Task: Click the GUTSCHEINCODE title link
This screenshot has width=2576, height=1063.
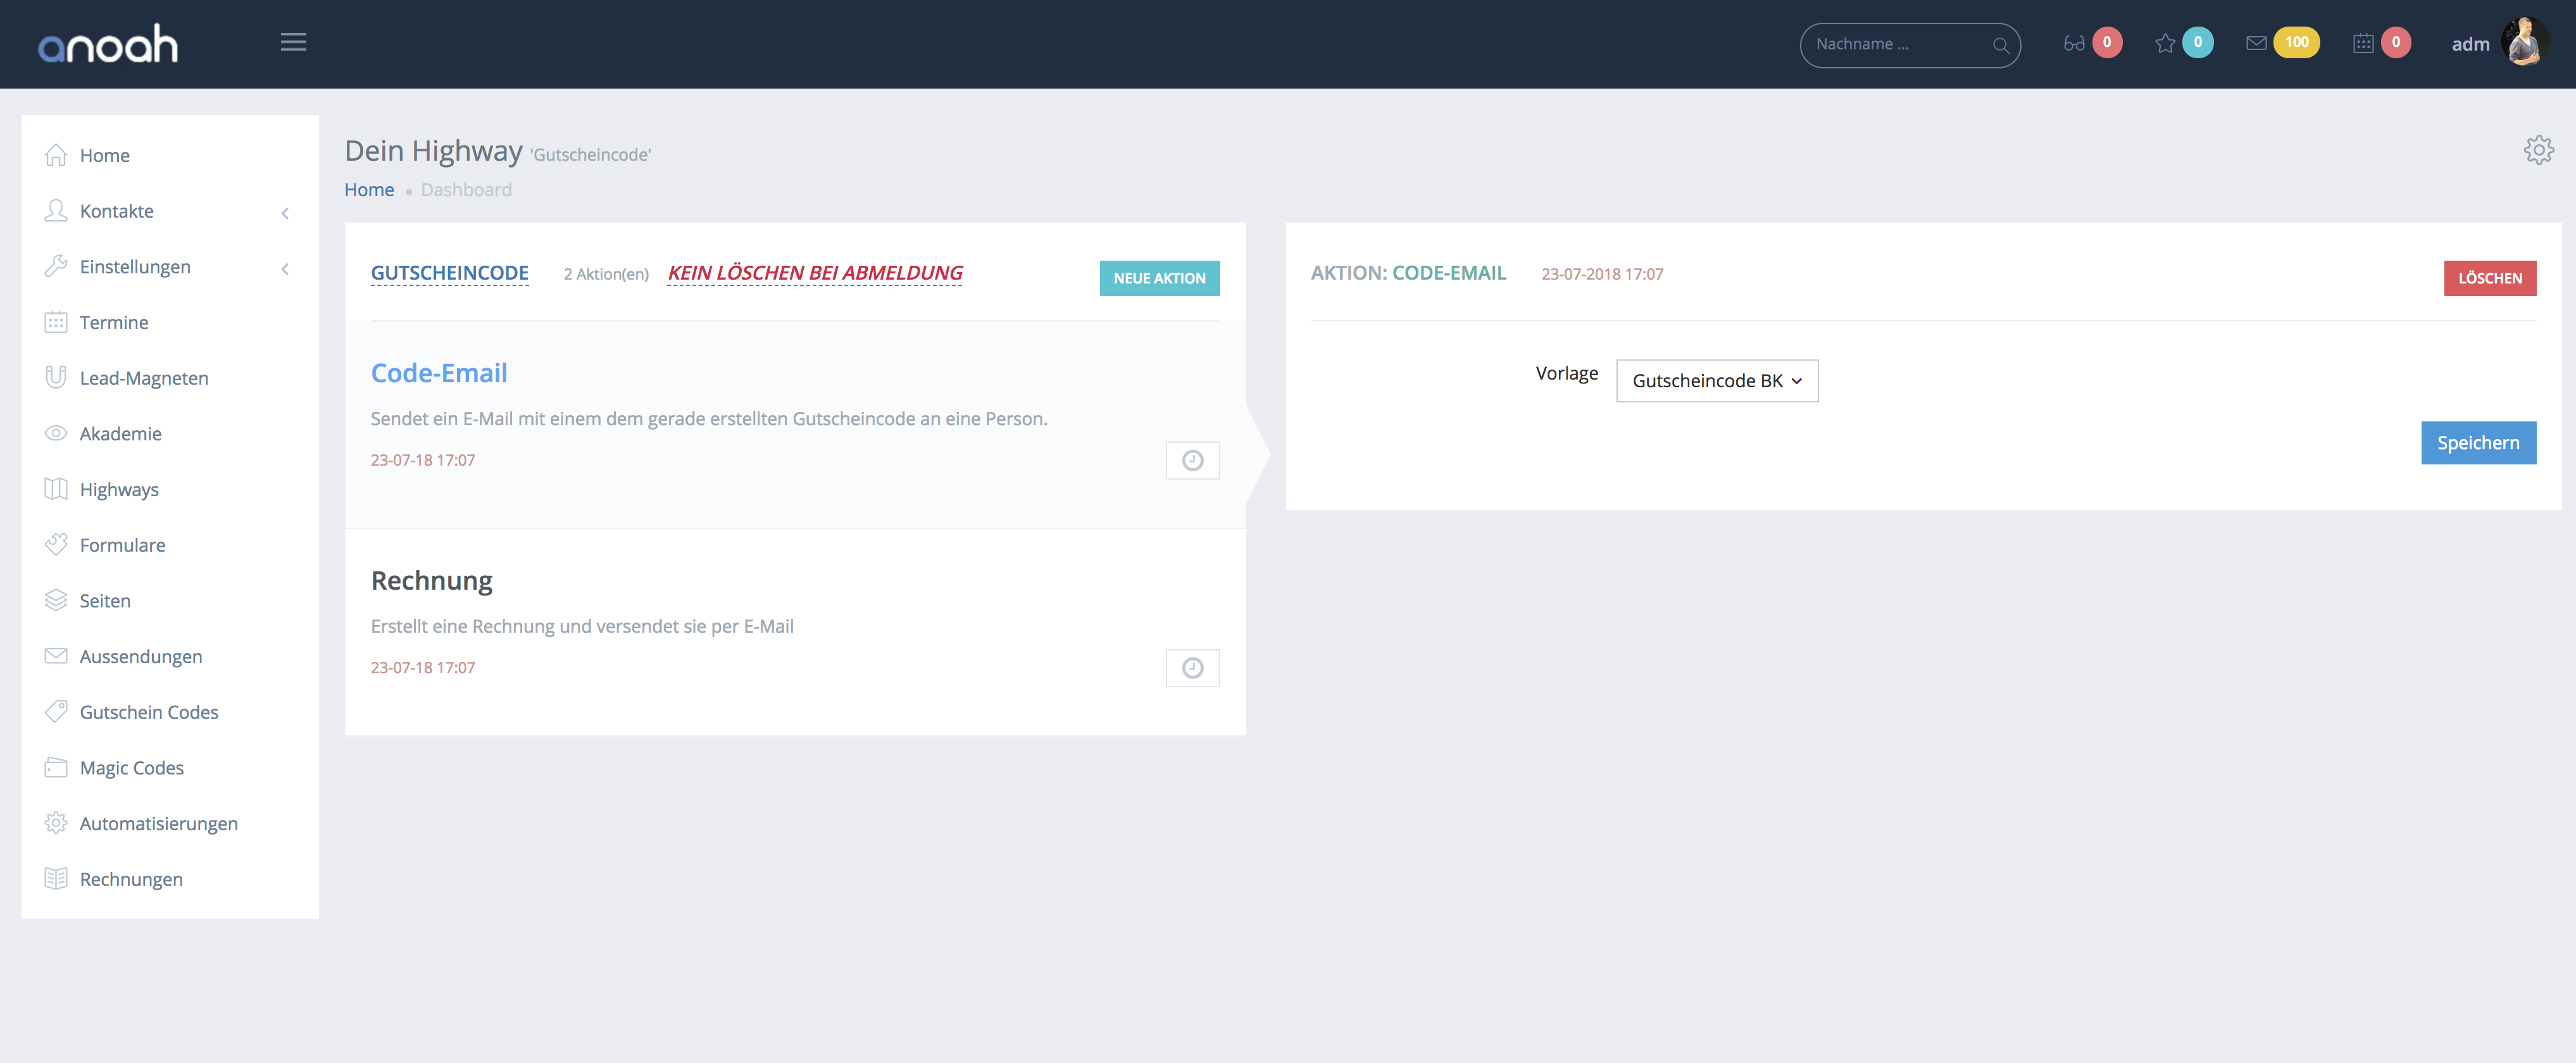Action: 450,273
